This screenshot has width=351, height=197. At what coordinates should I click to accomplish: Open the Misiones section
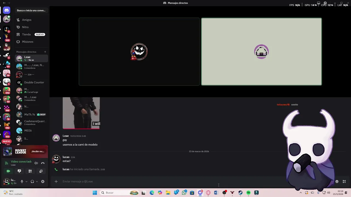click(x=31, y=42)
